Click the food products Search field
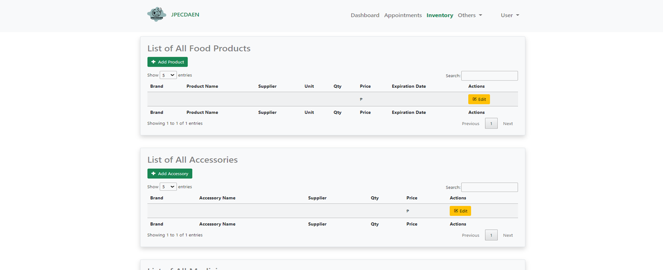The width and height of the screenshot is (663, 270). 489,76
